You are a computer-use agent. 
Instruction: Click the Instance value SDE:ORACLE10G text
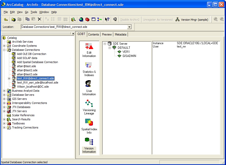point(197,43)
